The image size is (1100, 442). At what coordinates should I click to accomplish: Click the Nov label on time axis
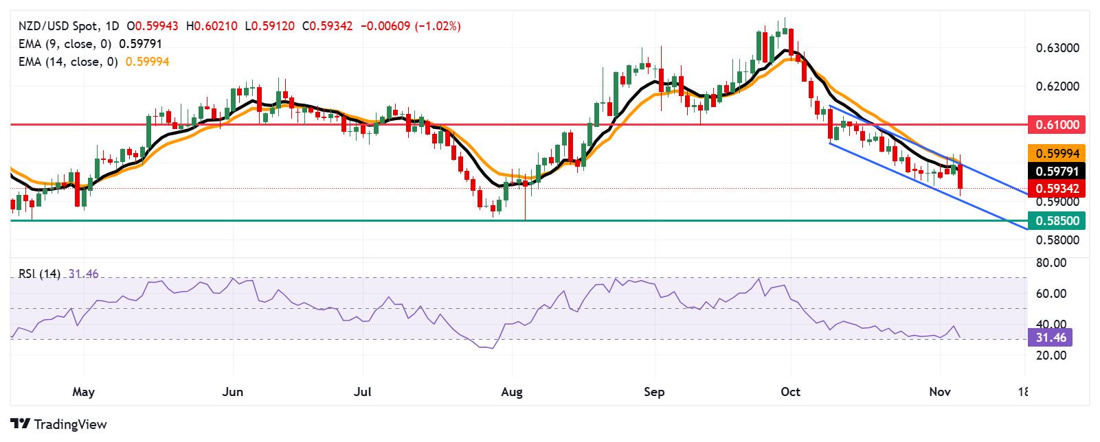point(940,392)
